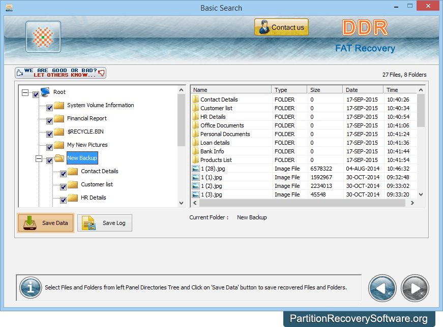
Task: Click 'HR Details' name in file list
Action: (x=213, y=117)
